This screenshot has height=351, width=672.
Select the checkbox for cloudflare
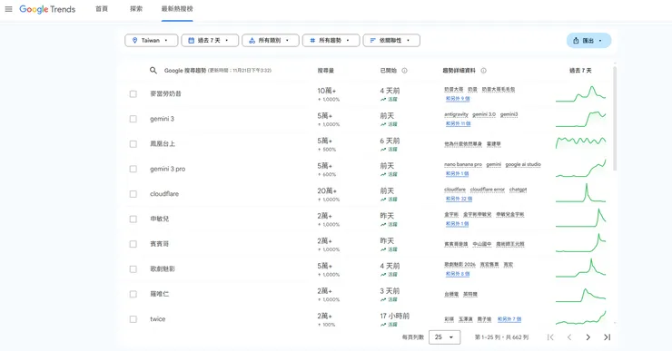pyautogui.click(x=133, y=194)
